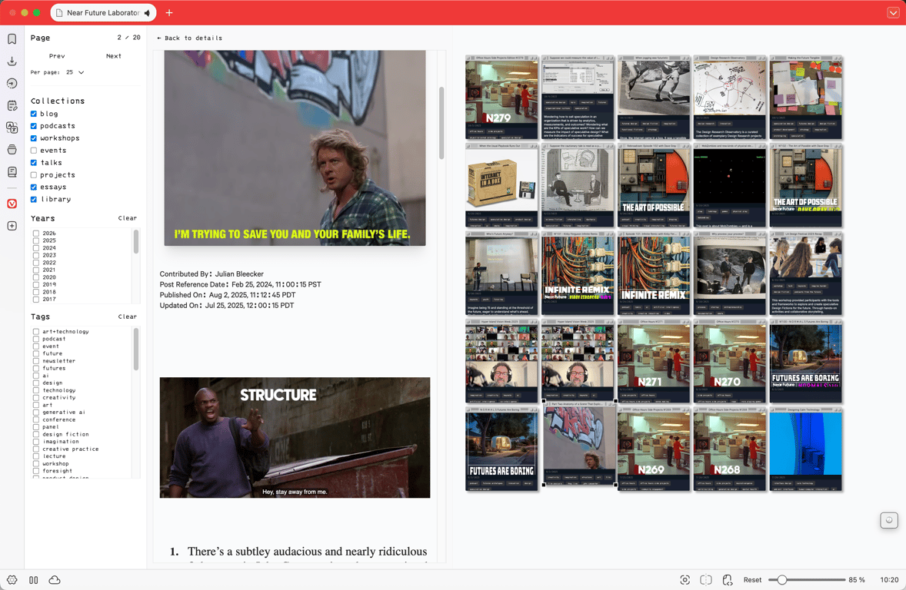Click the tab tiling icon
906x590 pixels.
point(705,579)
